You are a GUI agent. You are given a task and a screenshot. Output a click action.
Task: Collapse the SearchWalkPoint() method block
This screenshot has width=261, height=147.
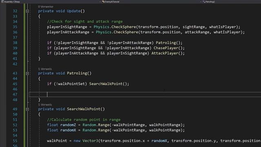point(27,109)
